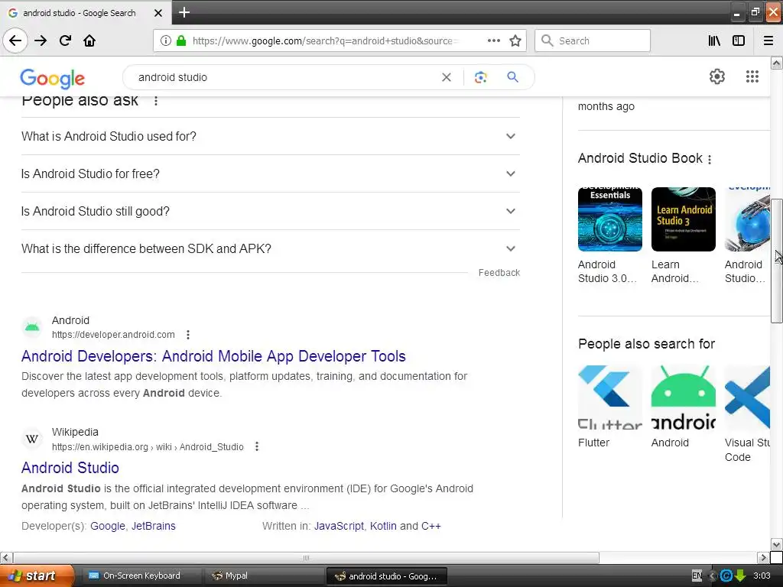Open the browser hamburger menu
Image resolution: width=783 pixels, height=587 pixels.
768,41
